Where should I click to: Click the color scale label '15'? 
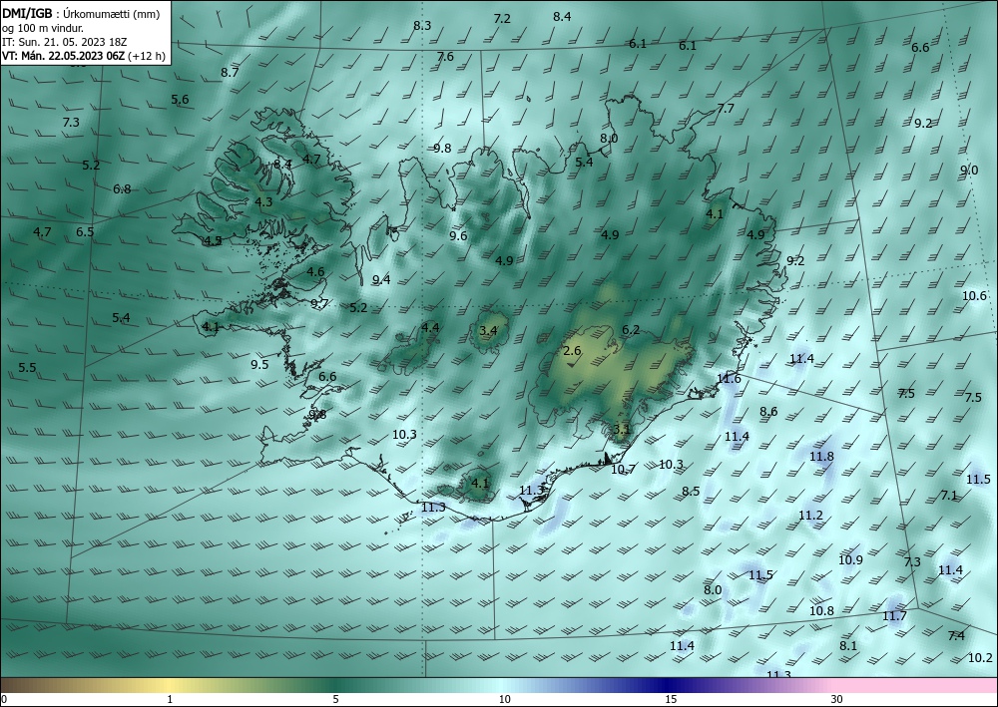coord(671,700)
